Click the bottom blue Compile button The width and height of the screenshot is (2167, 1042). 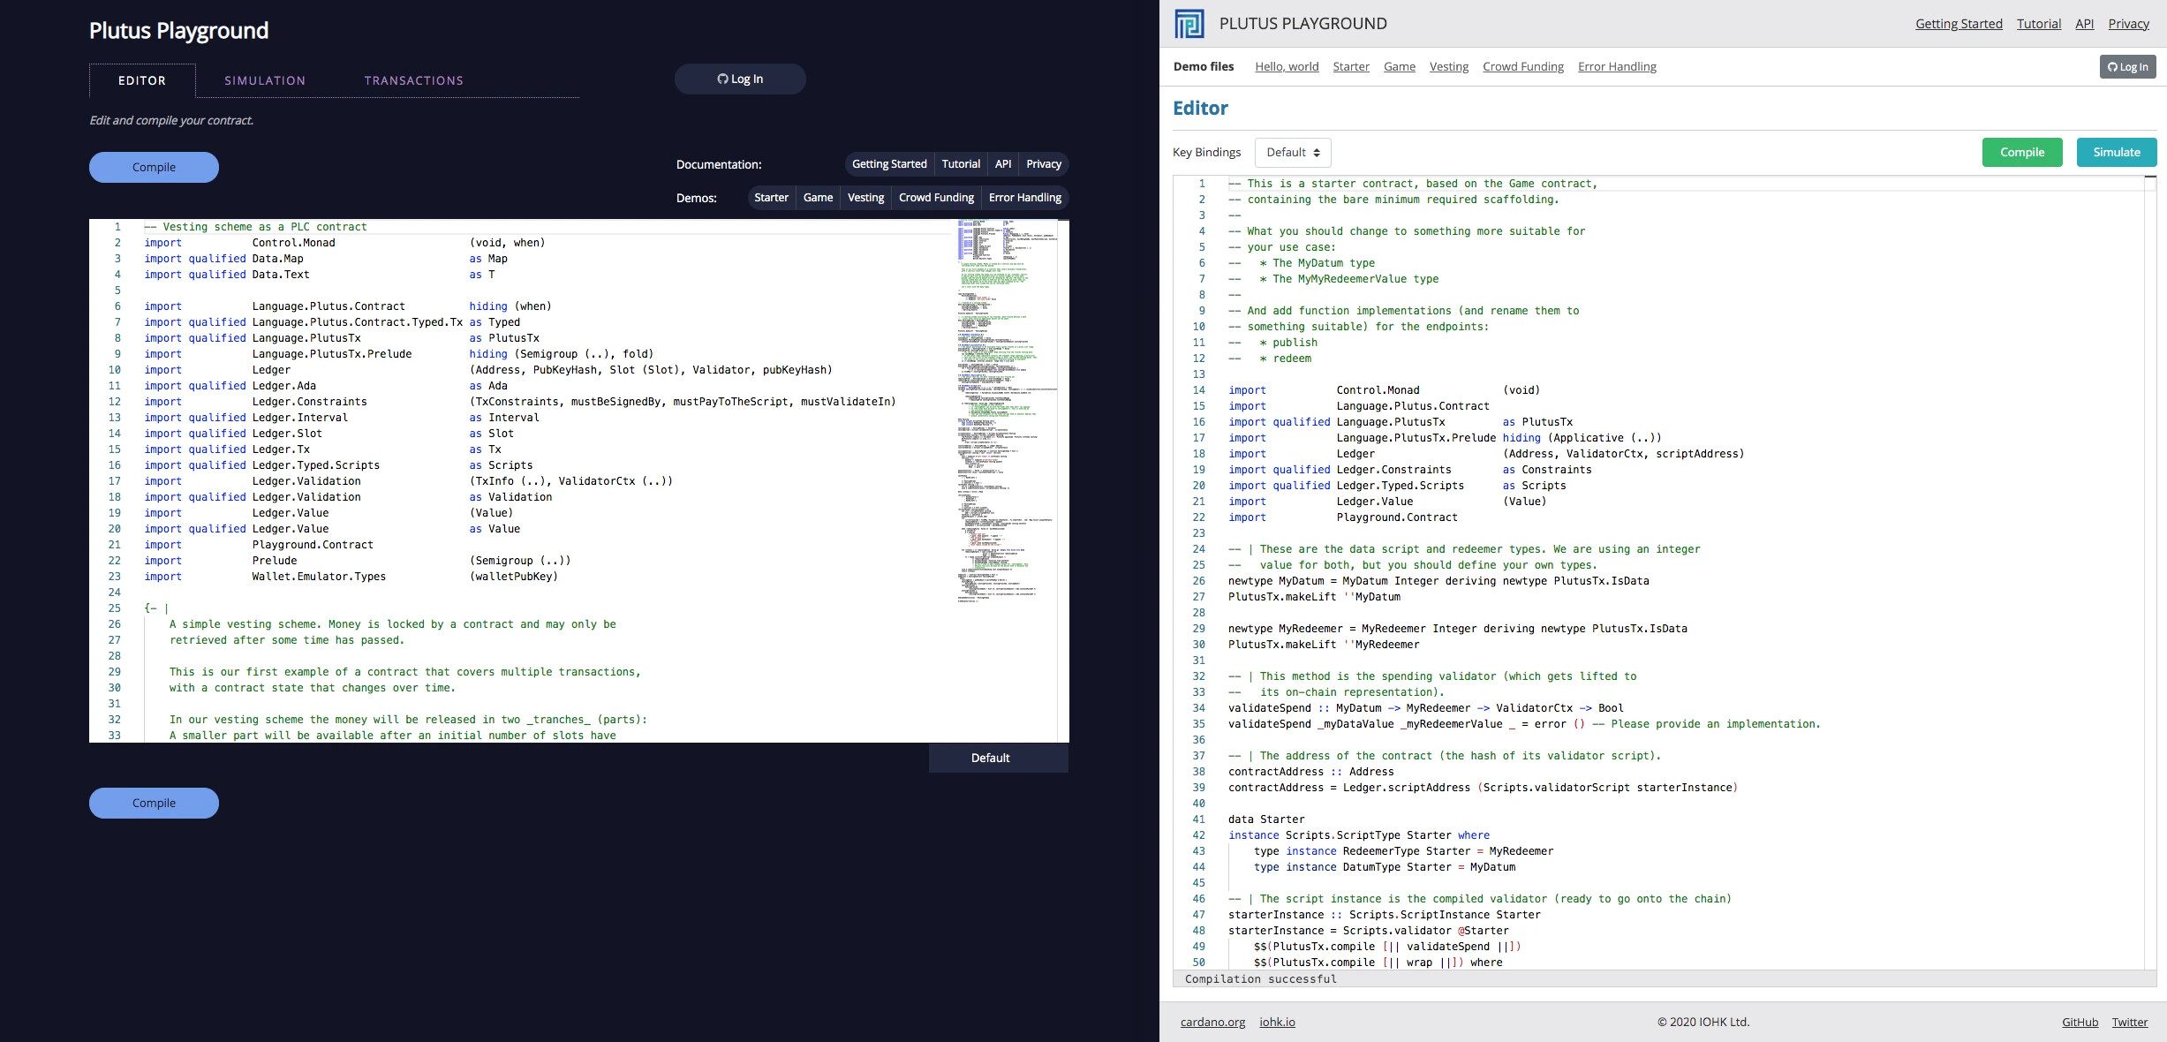154,803
